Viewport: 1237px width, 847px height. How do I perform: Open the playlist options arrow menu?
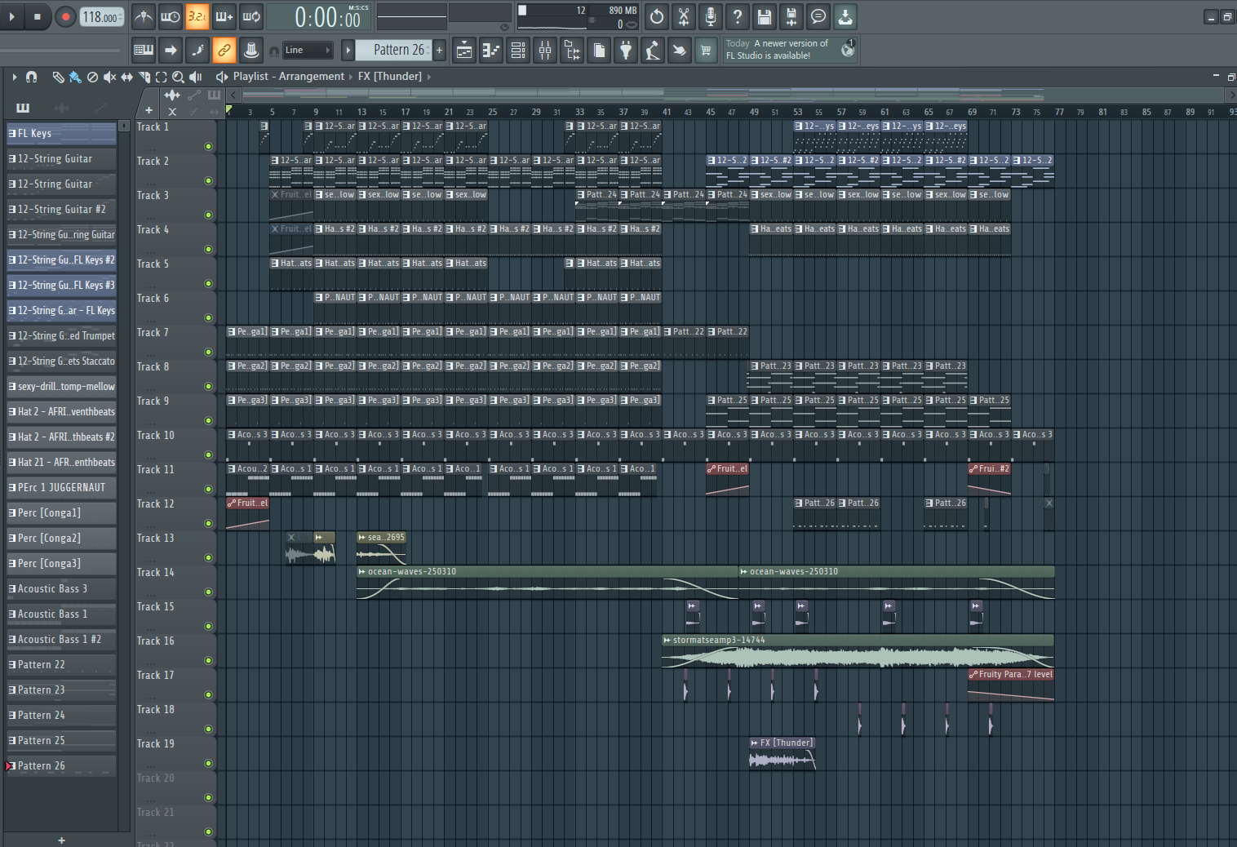tap(15, 77)
